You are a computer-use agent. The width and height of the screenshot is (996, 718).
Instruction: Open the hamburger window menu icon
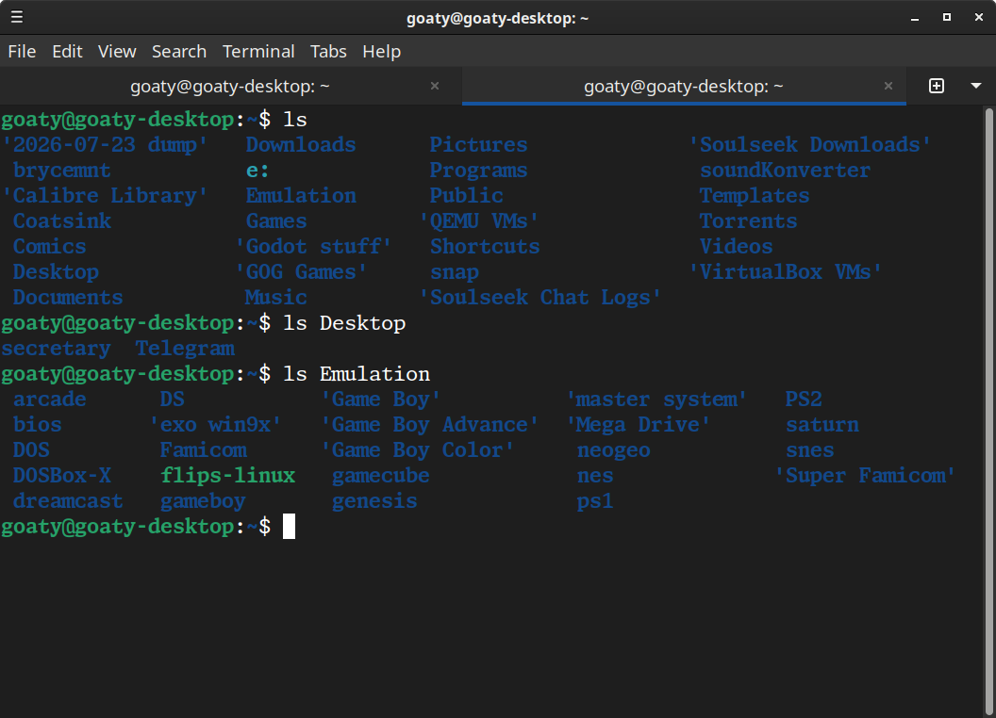coord(17,17)
